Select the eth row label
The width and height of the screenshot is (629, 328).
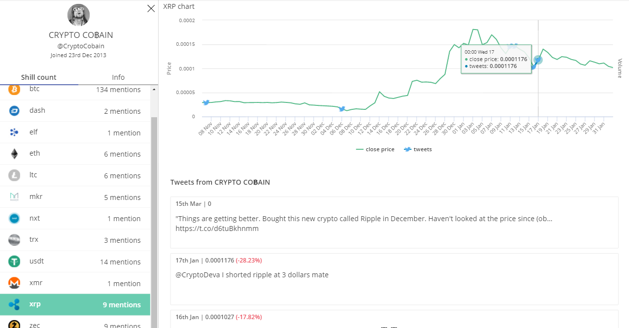(x=34, y=153)
